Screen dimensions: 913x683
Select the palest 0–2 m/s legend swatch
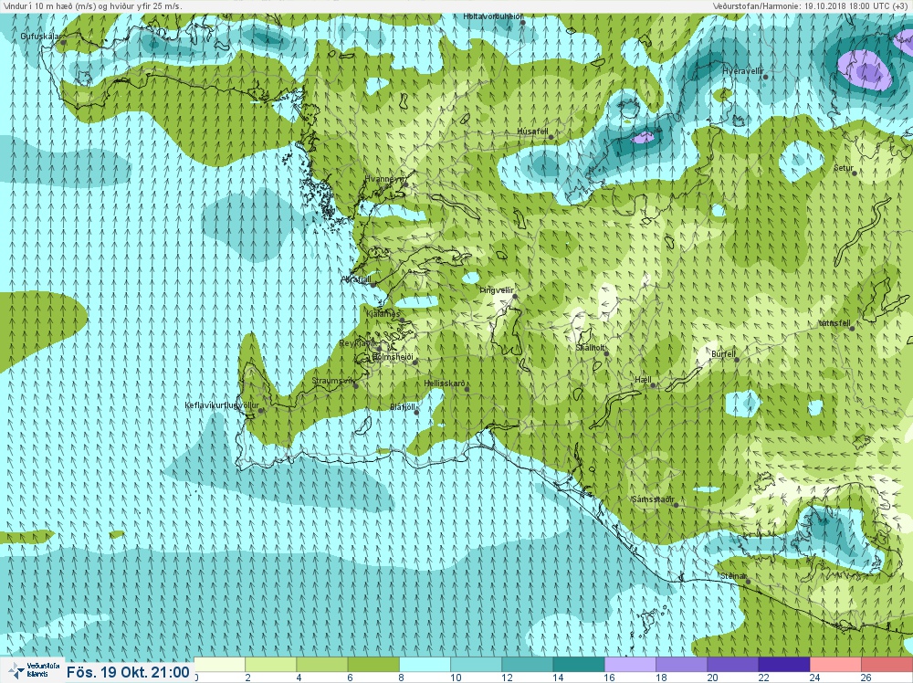tap(219, 665)
